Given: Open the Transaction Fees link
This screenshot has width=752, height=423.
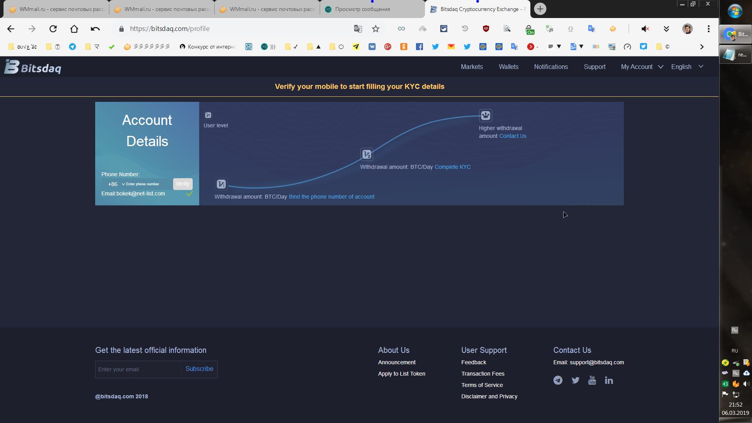Looking at the screenshot, I should click(x=483, y=374).
